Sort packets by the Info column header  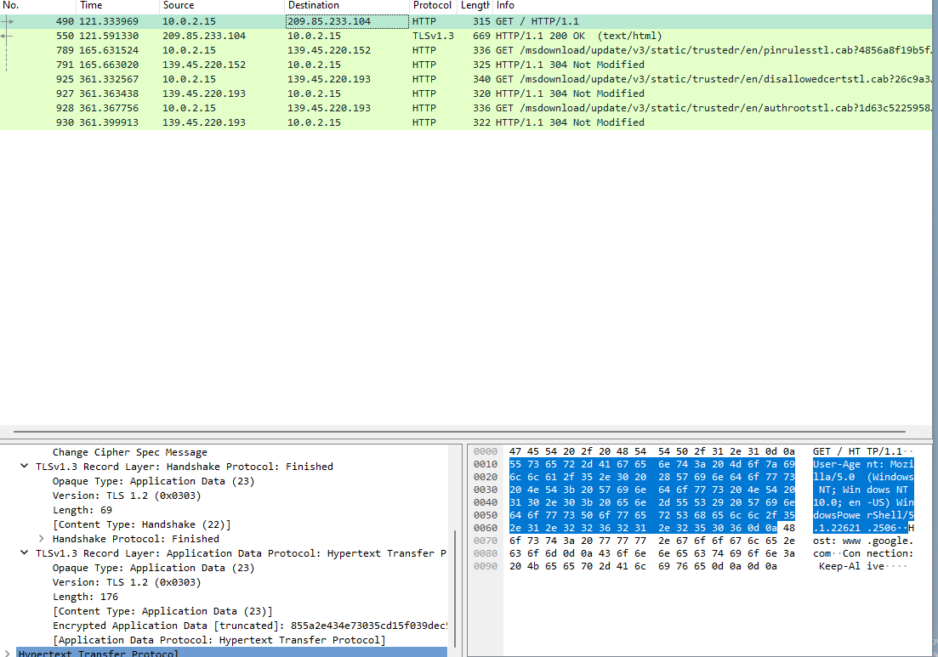coord(713,5)
